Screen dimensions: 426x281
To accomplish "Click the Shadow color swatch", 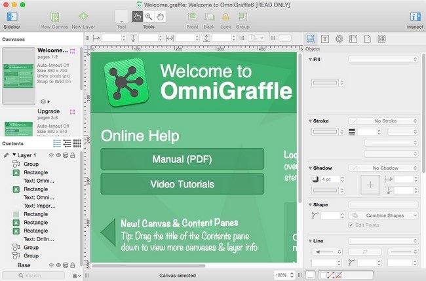I will pos(325,191).
